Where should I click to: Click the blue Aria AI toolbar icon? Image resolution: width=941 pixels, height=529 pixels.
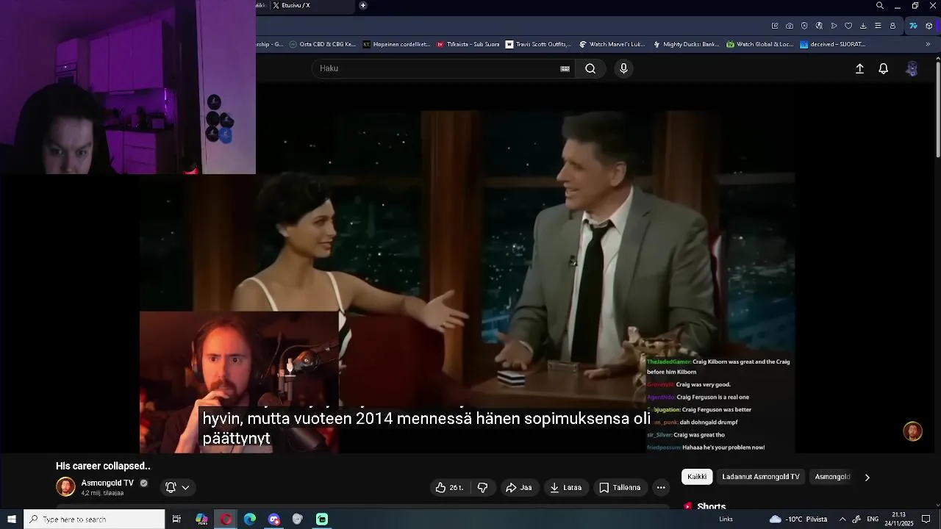click(x=913, y=26)
